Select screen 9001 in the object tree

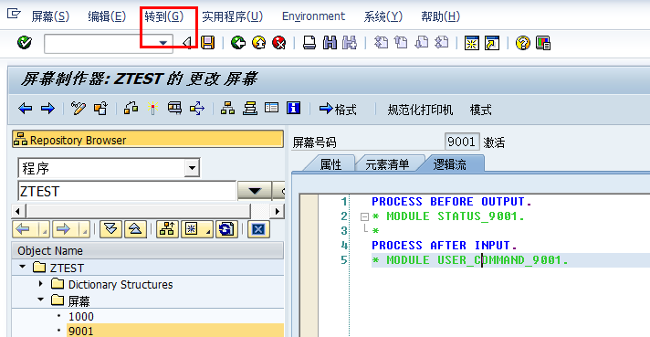tap(81, 331)
